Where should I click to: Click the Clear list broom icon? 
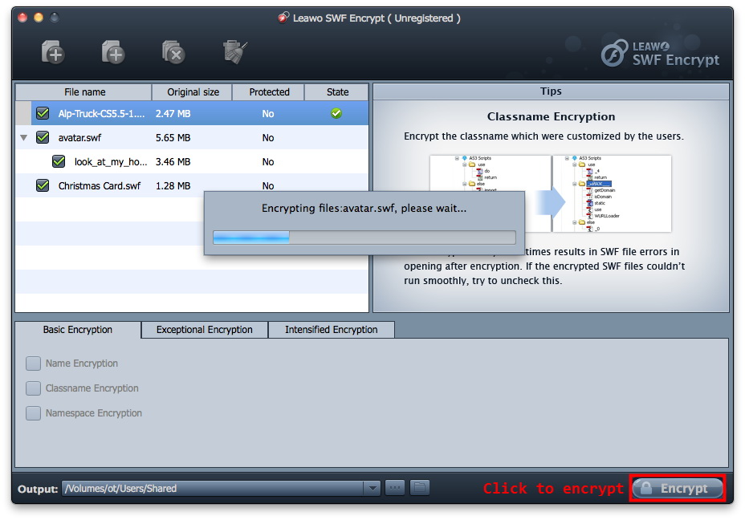(x=234, y=52)
